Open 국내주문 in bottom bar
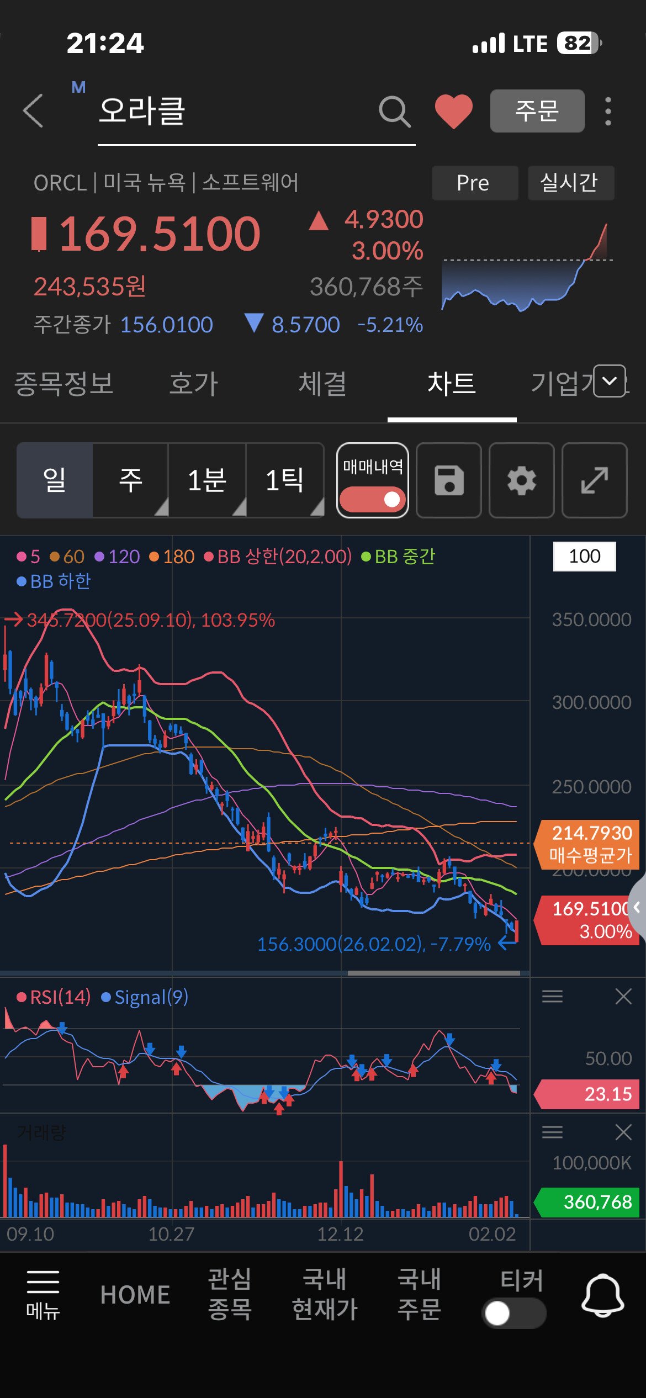Screen dimensions: 646x1398 tap(420, 1294)
